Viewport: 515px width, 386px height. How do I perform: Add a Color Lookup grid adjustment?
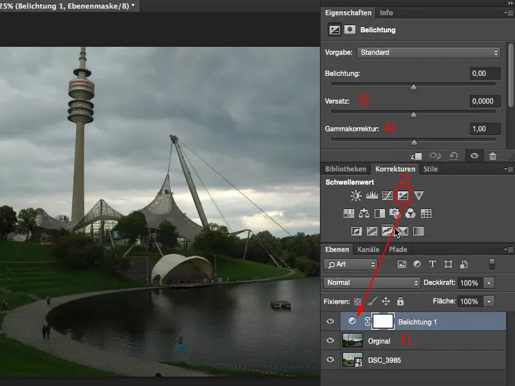426,214
